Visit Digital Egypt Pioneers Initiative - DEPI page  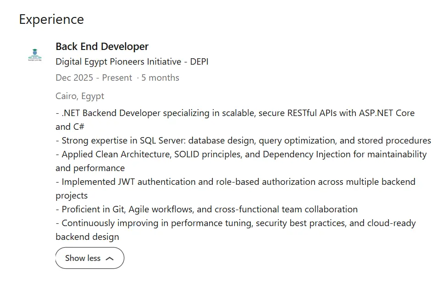tap(132, 62)
